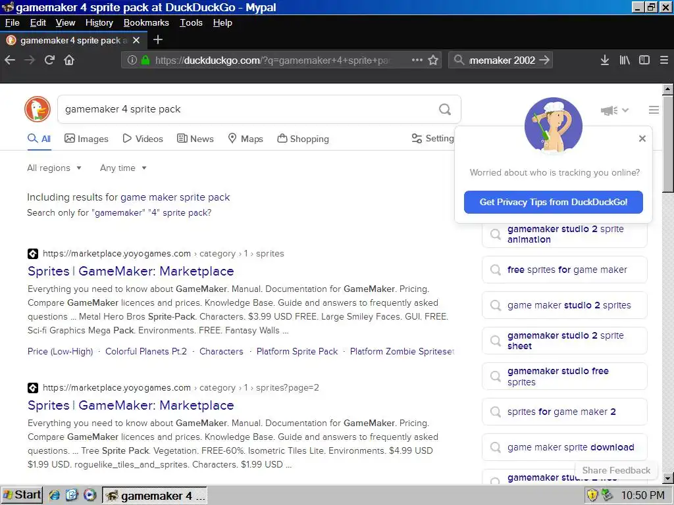Launch Internet Explorer from the quick launch
Screen dimensions: 674x505
[54, 495]
